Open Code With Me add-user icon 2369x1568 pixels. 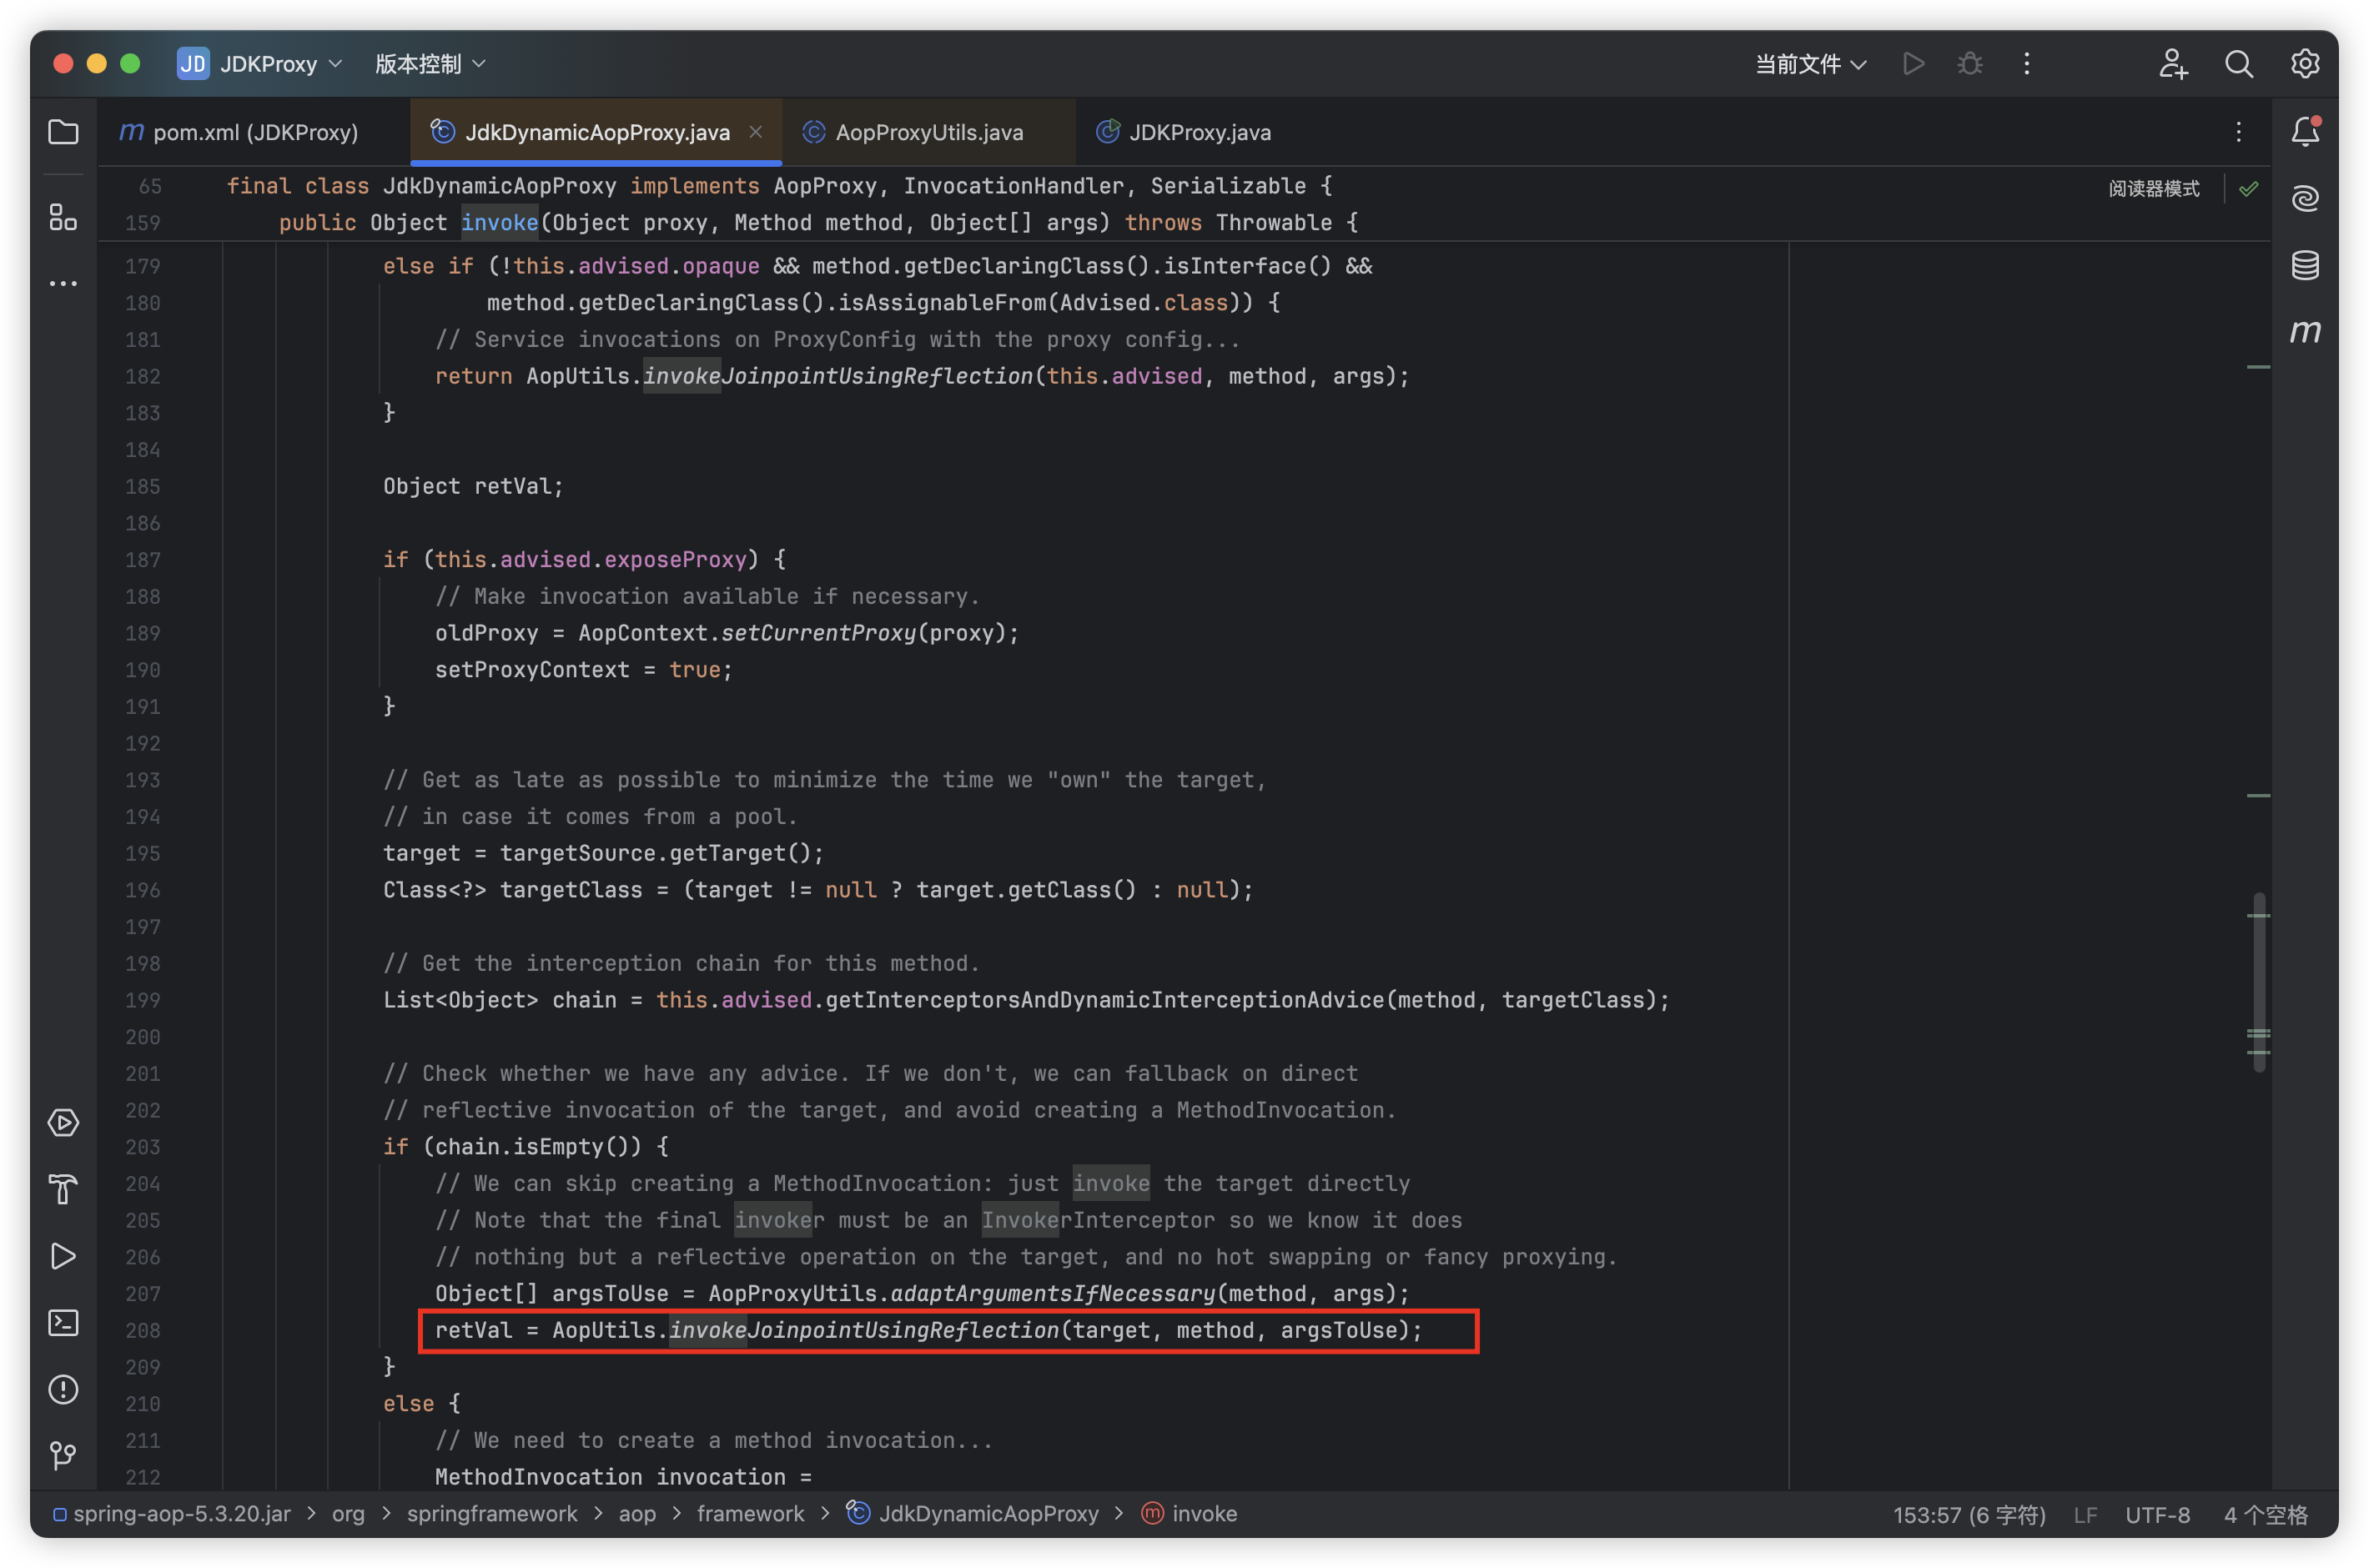tap(2173, 64)
